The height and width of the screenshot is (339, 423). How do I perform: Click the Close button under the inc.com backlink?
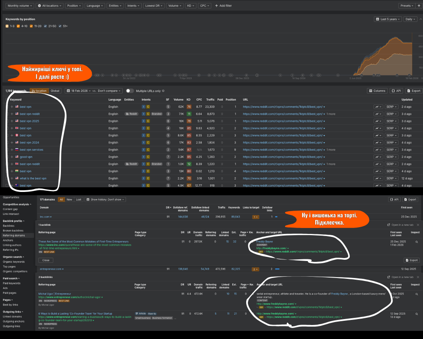[x=46, y=260]
